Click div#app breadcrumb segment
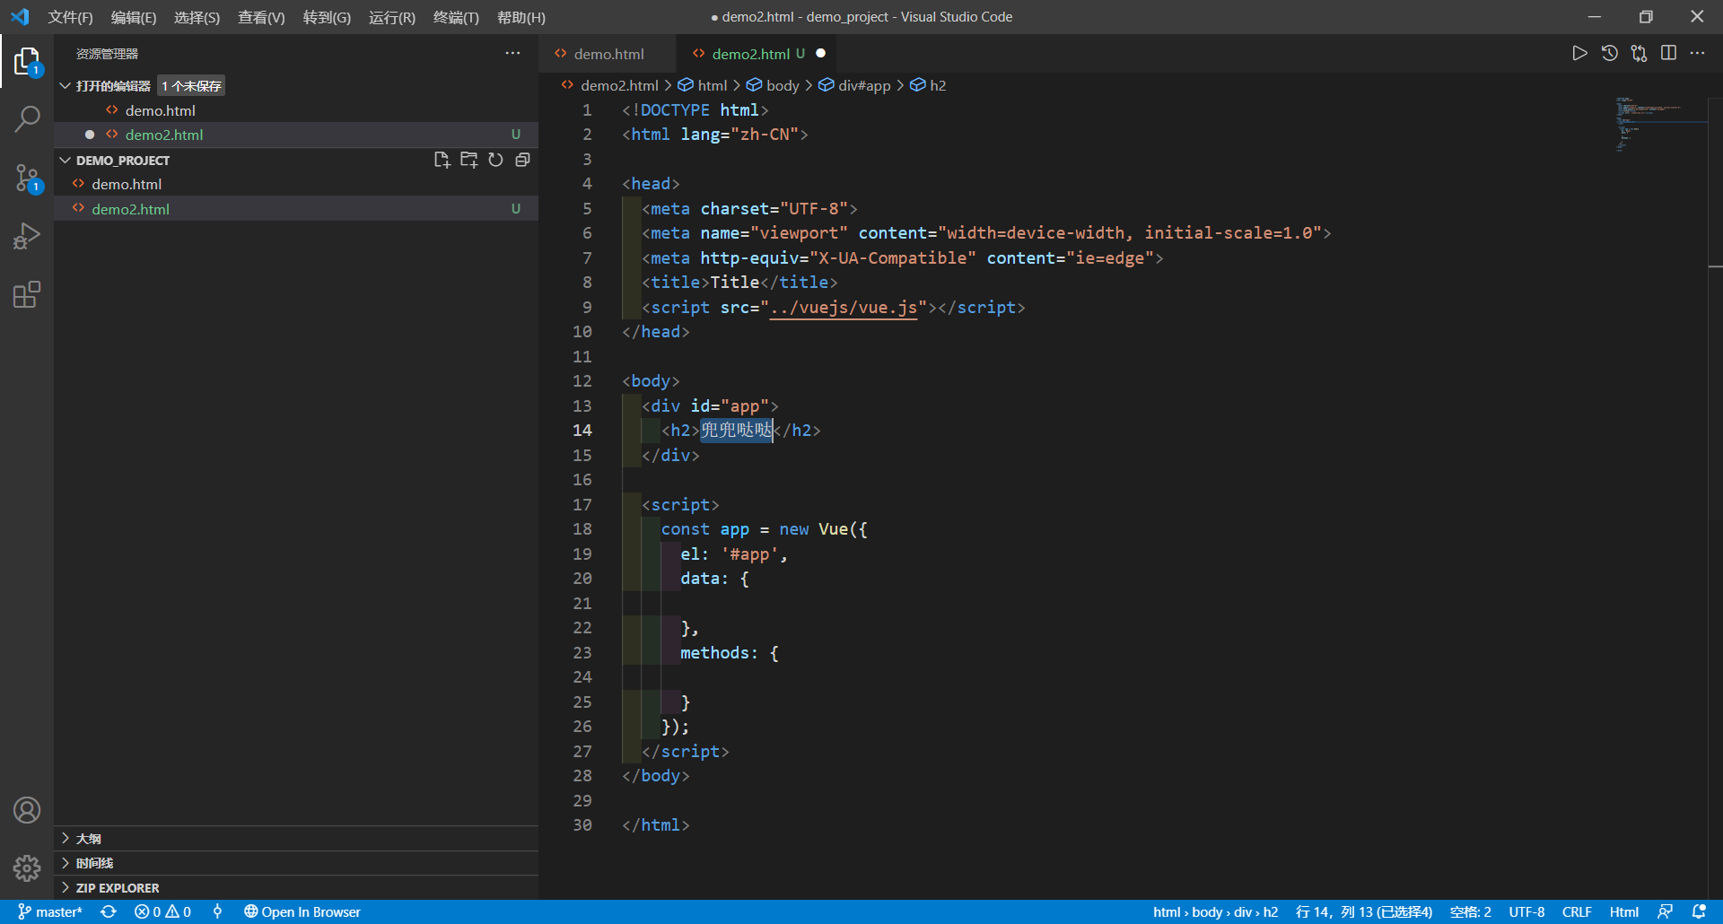Screen dimensions: 1723x924 point(854,85)
